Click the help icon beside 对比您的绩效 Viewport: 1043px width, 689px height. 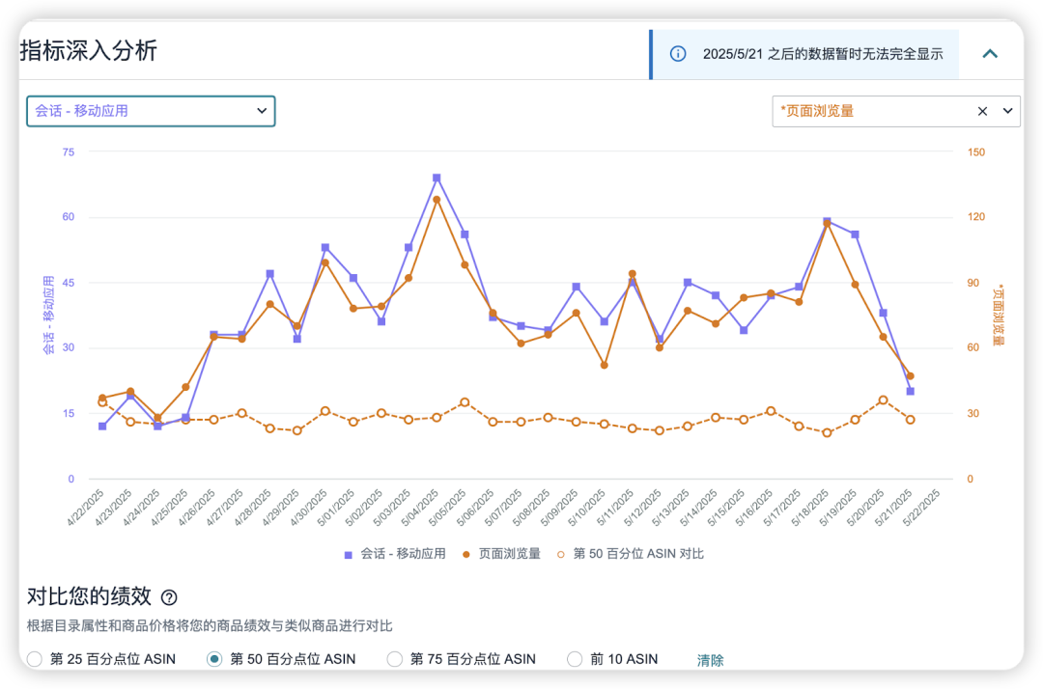pyautogui.click(x=169, y=597)
